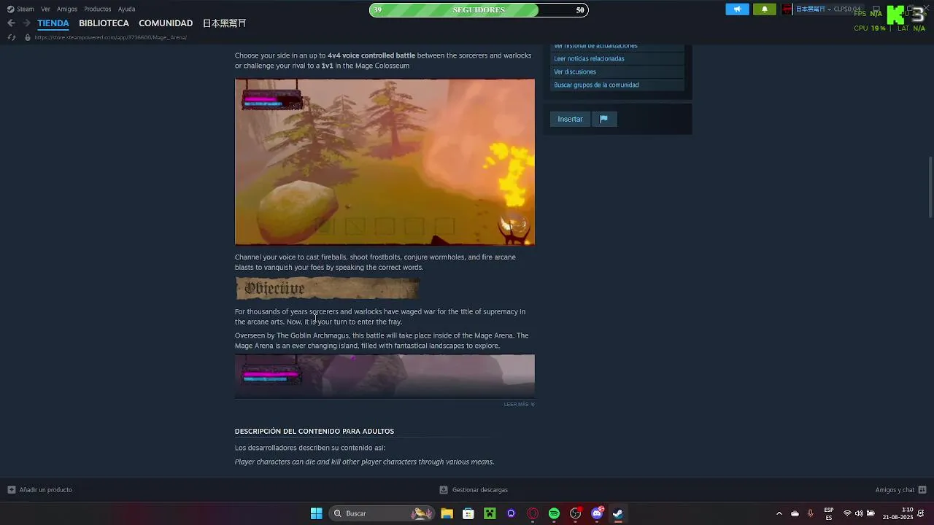Click Añadir un producto
The width and height of the screenshot is (934, 525).
coord(40,490)
